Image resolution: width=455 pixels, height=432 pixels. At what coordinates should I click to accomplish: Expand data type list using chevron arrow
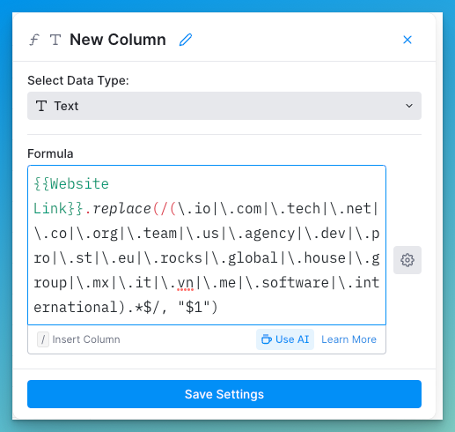[409, 106]
